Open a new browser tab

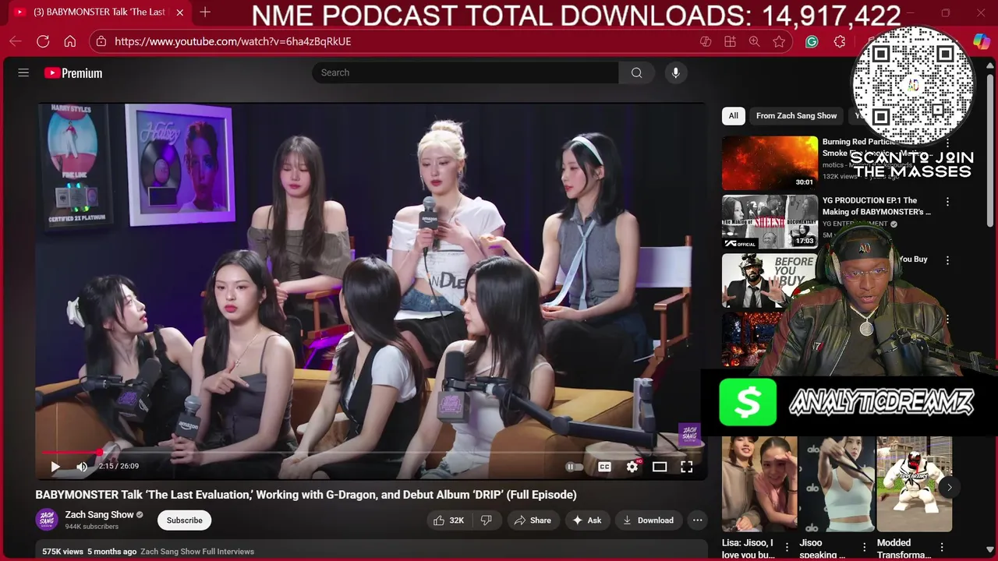click(x=205, y=12)
